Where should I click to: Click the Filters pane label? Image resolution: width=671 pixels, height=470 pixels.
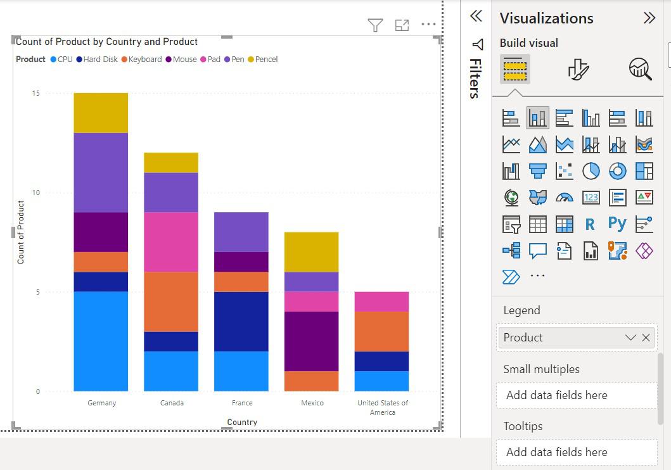pyautogui.click(x=475, y=79)
